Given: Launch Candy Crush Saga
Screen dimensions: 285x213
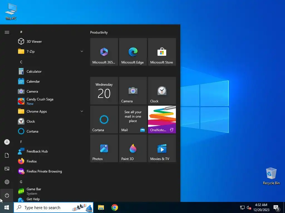Looking at the screenshot, I should 51,102.
